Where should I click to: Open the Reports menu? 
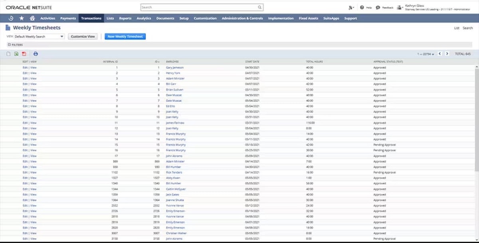(125, 18)
